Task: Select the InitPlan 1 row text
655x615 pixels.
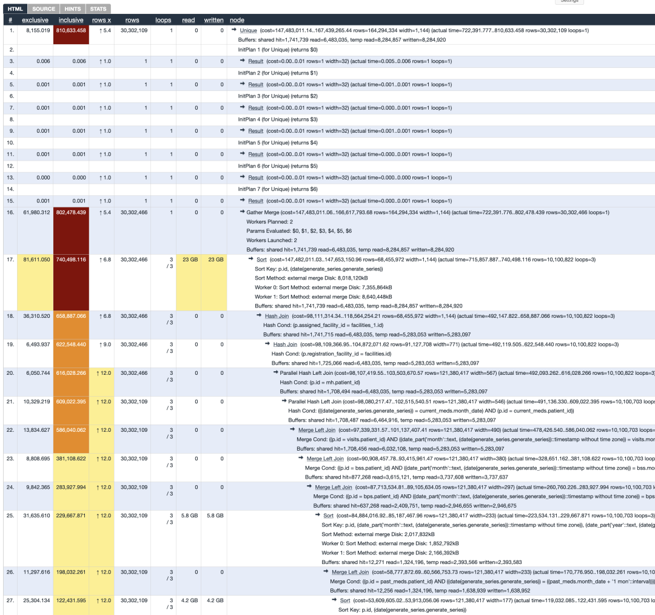Action: (278, 50)
